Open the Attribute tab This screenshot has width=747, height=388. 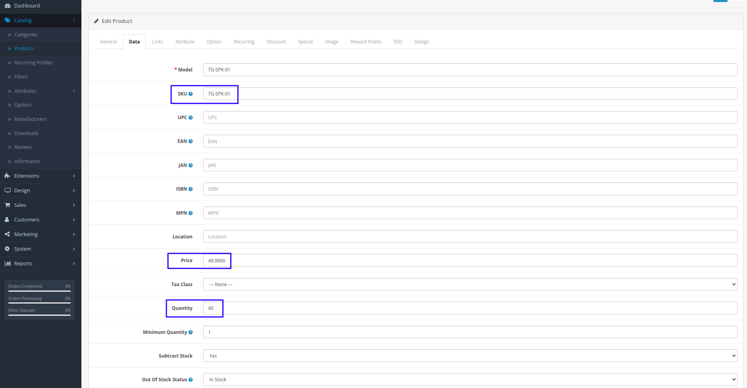coord(185,42)
